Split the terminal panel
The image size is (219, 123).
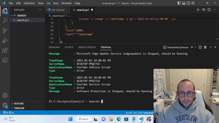(x=200, y=47)
